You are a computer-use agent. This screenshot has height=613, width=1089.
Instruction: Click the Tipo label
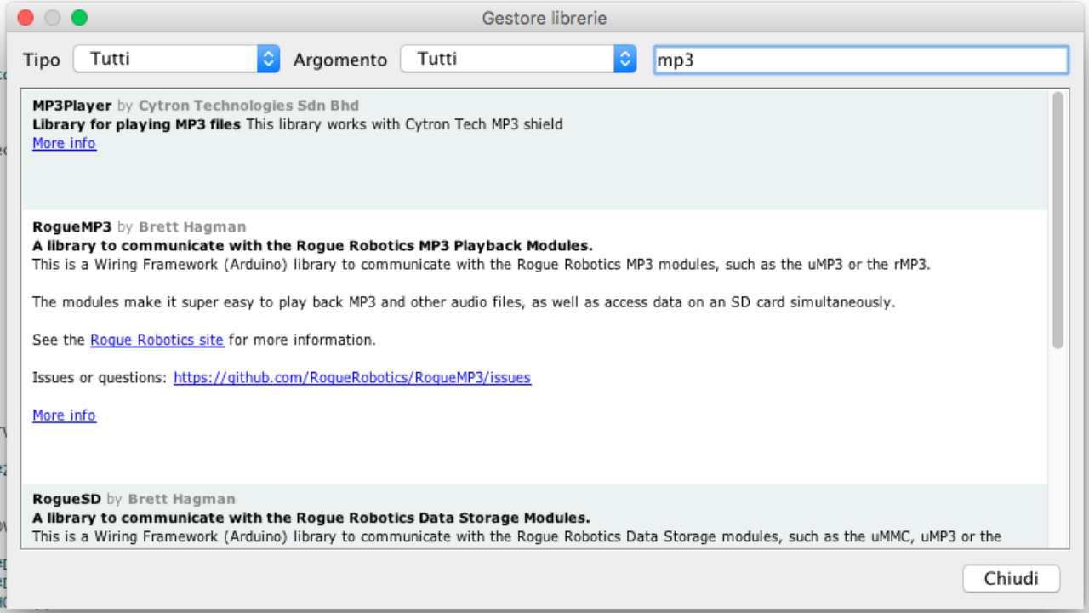[x=42, y=60]
